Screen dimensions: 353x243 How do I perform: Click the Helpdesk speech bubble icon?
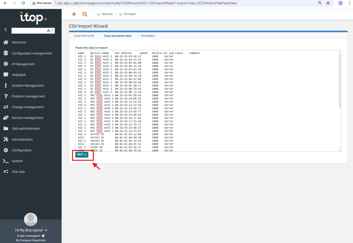[6, 75]
